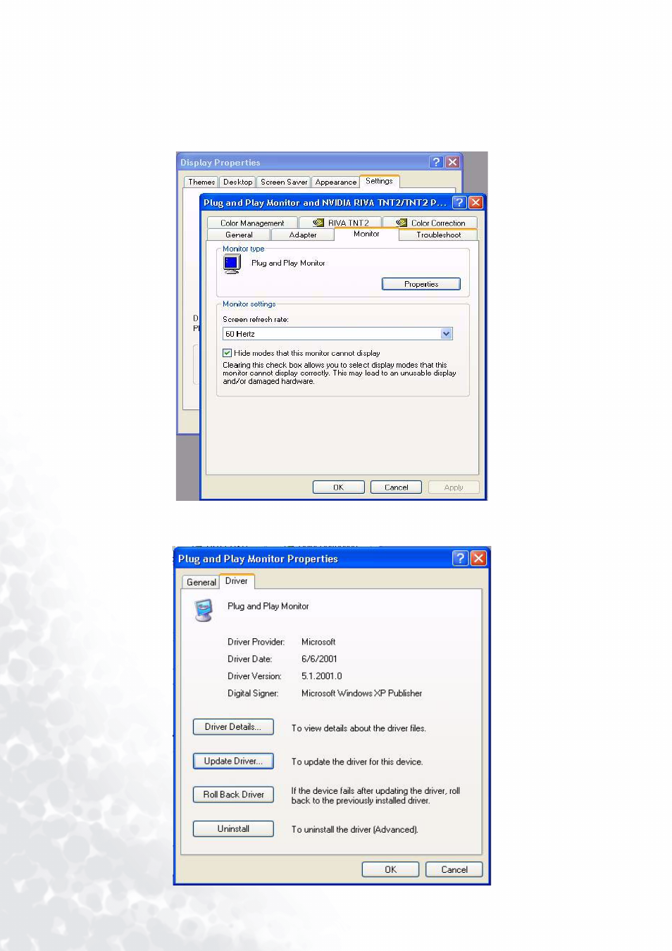Open the Themes tab in Display Properties
The image size is (672, 951).
201,182
